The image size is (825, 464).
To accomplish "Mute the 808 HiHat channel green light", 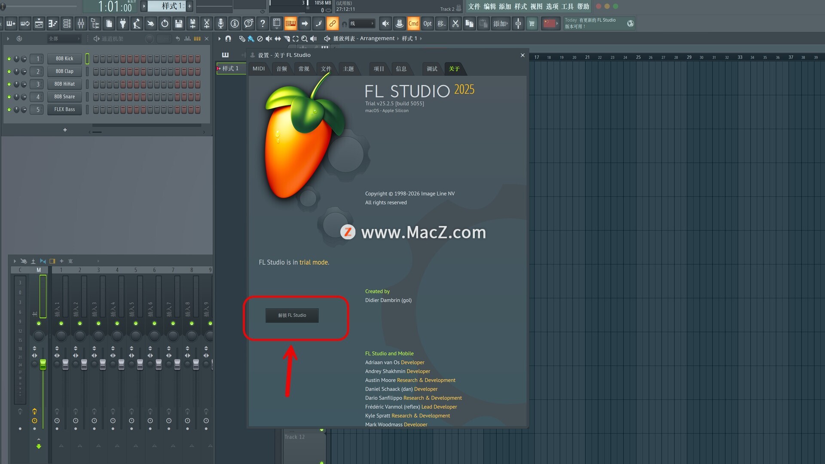I will pos(9,84).
